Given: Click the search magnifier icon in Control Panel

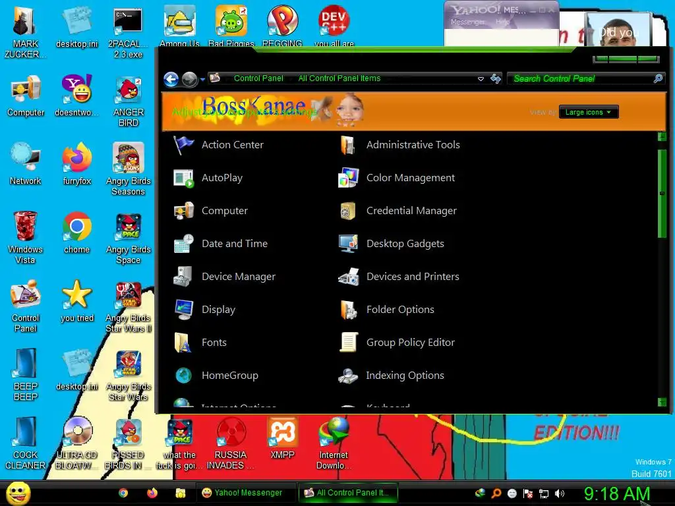Looking at the screenshot, I should (658, 78).
